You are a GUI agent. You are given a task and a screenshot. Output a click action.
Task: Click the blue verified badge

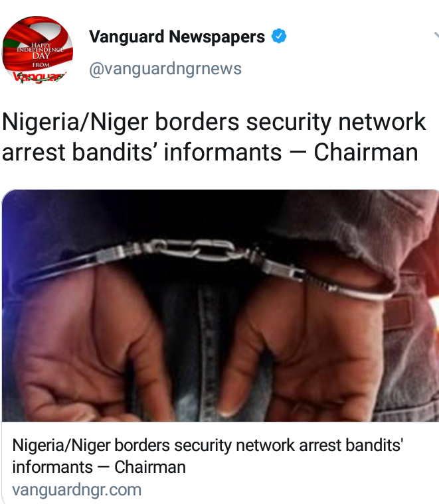click(279, 36)
